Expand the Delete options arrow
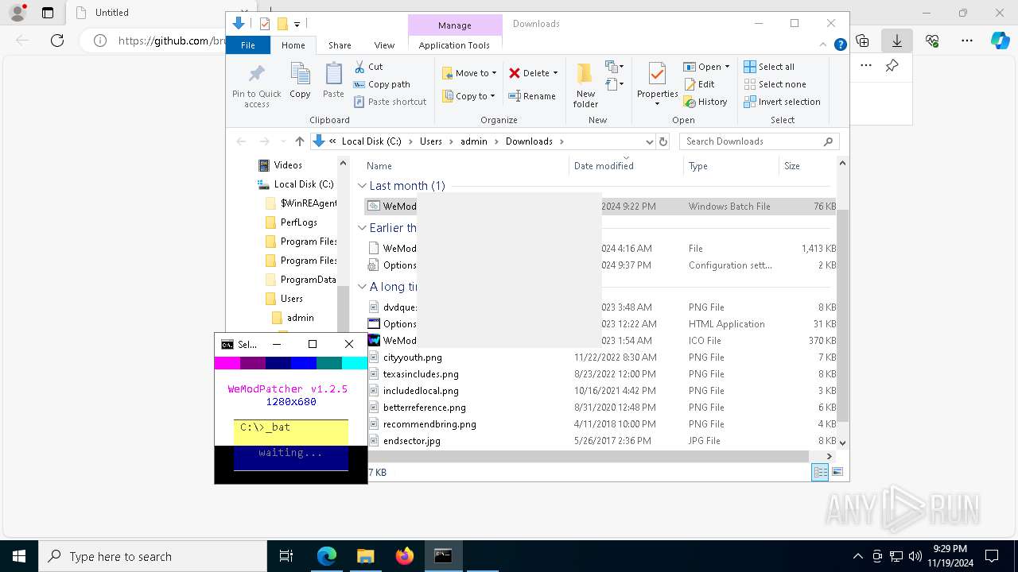This screenshot has width=1018, height=572. coord(555,73)
